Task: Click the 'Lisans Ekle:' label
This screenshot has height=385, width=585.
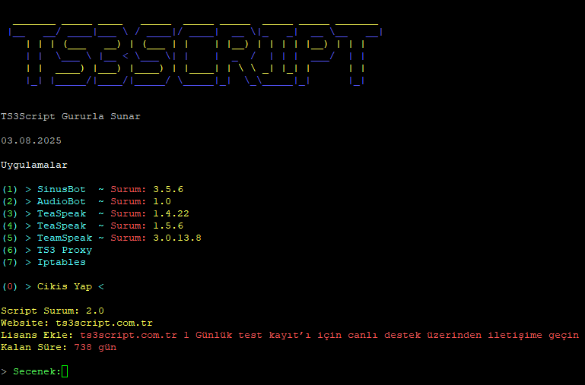Action: pyautogui.click(x=37, y=335)
